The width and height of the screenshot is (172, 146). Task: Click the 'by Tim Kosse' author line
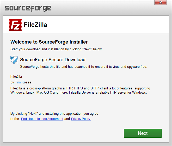21,82
